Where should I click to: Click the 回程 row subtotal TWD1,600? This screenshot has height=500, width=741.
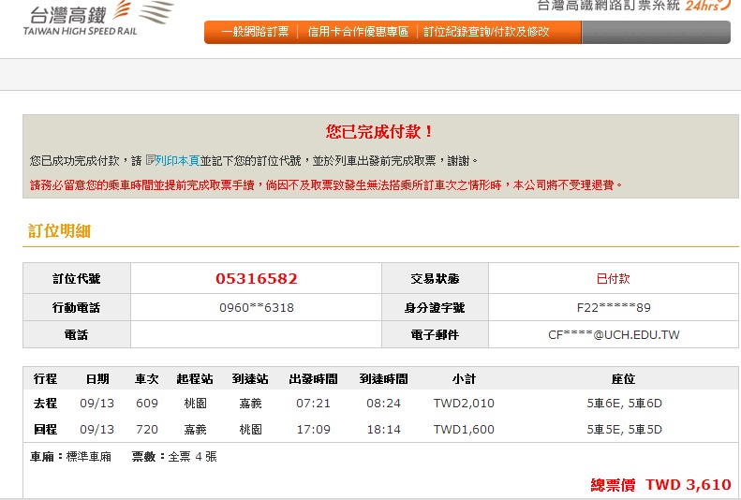pos(463,430)
